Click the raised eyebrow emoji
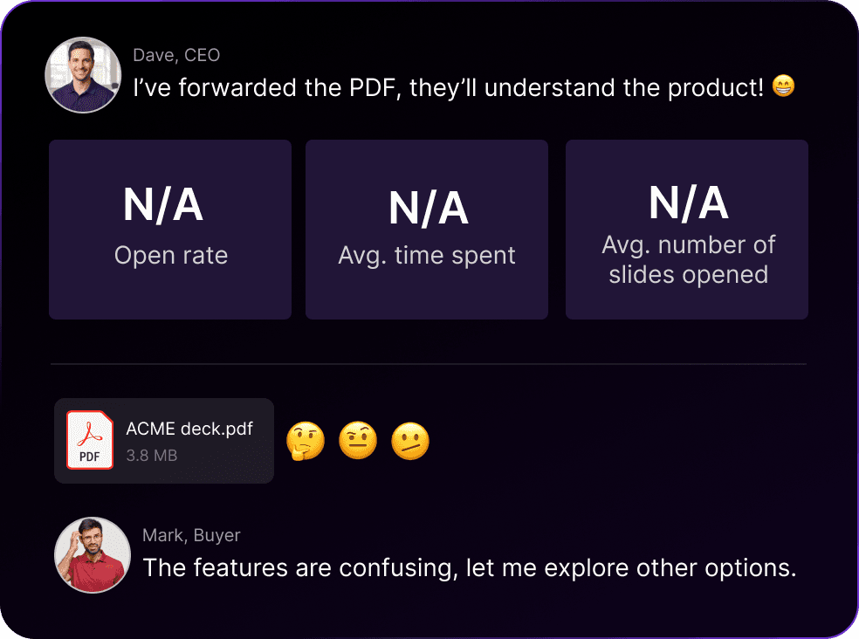The width and height of the screenshot is (859, 639). coord(358,441)
